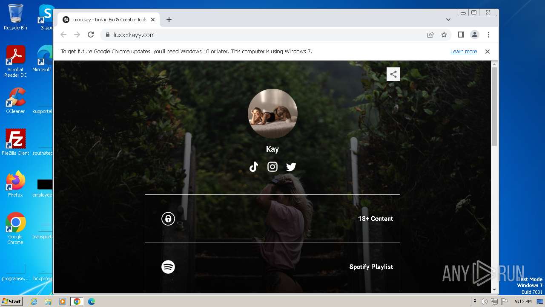Viewport: 545px width, 307px height.
Task: Reload the current page
Action: (x=91, y=35)
